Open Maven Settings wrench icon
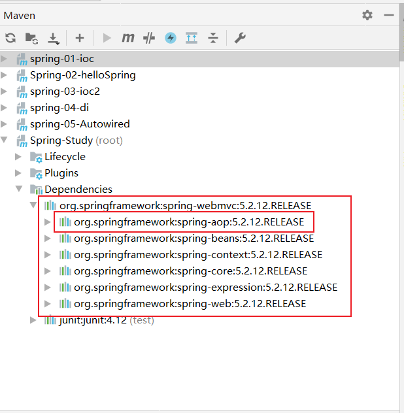 point(240,38)
